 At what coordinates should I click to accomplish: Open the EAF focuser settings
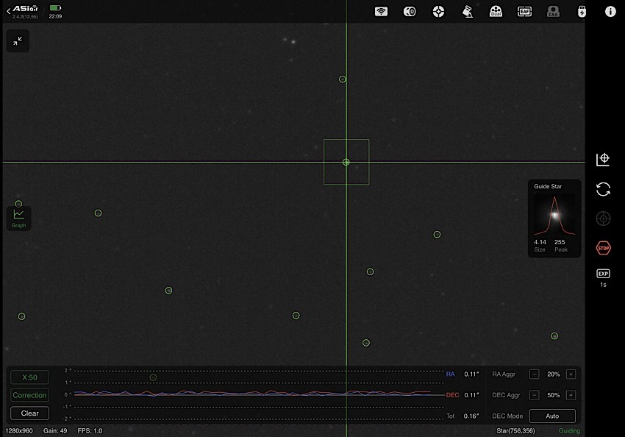click(524, 11)
